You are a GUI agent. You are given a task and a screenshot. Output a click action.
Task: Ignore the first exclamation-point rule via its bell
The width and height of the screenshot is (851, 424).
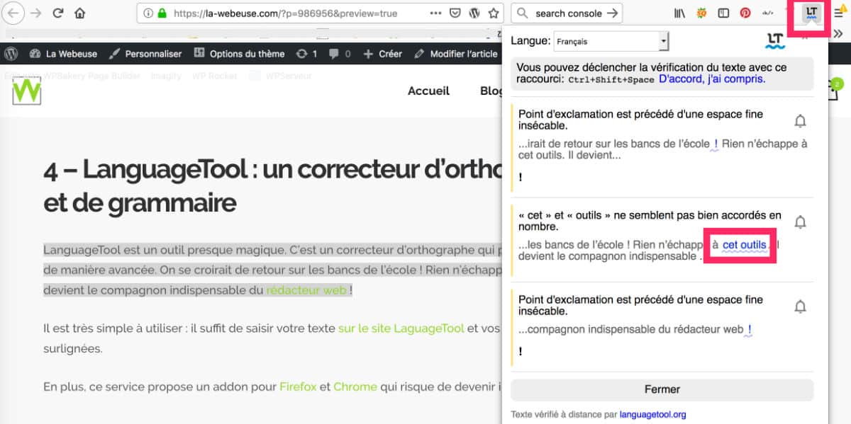(800, 121)
